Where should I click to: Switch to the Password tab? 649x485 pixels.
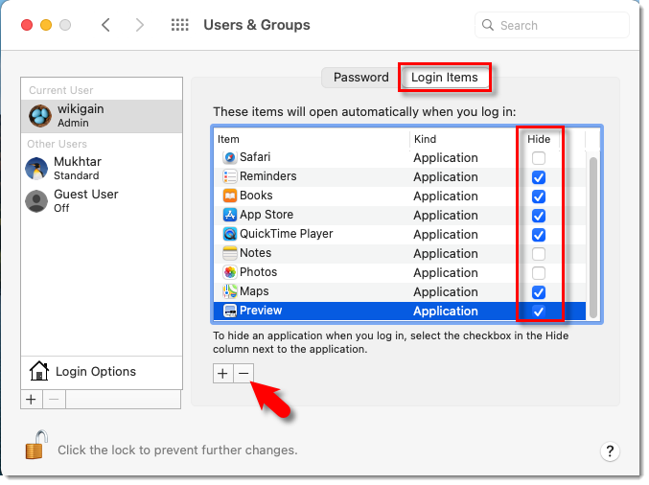pos(360,77)
